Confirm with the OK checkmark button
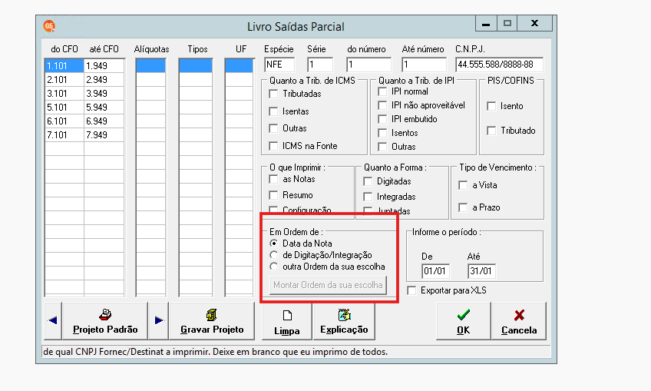 click(464, 322)
